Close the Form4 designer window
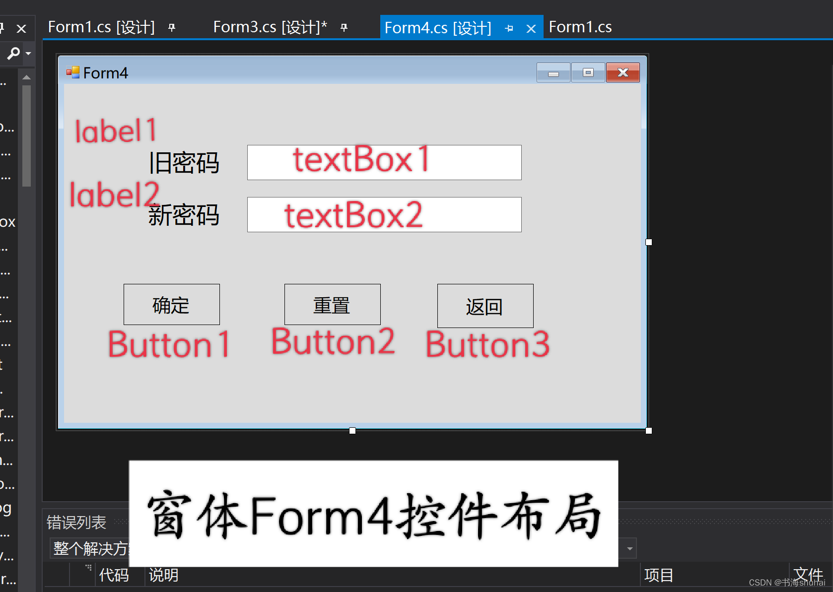The image size is (833, 592). point(623,73)
